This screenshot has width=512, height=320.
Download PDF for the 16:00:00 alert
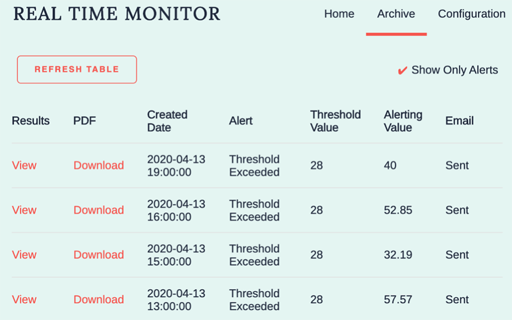pos(99,210)
